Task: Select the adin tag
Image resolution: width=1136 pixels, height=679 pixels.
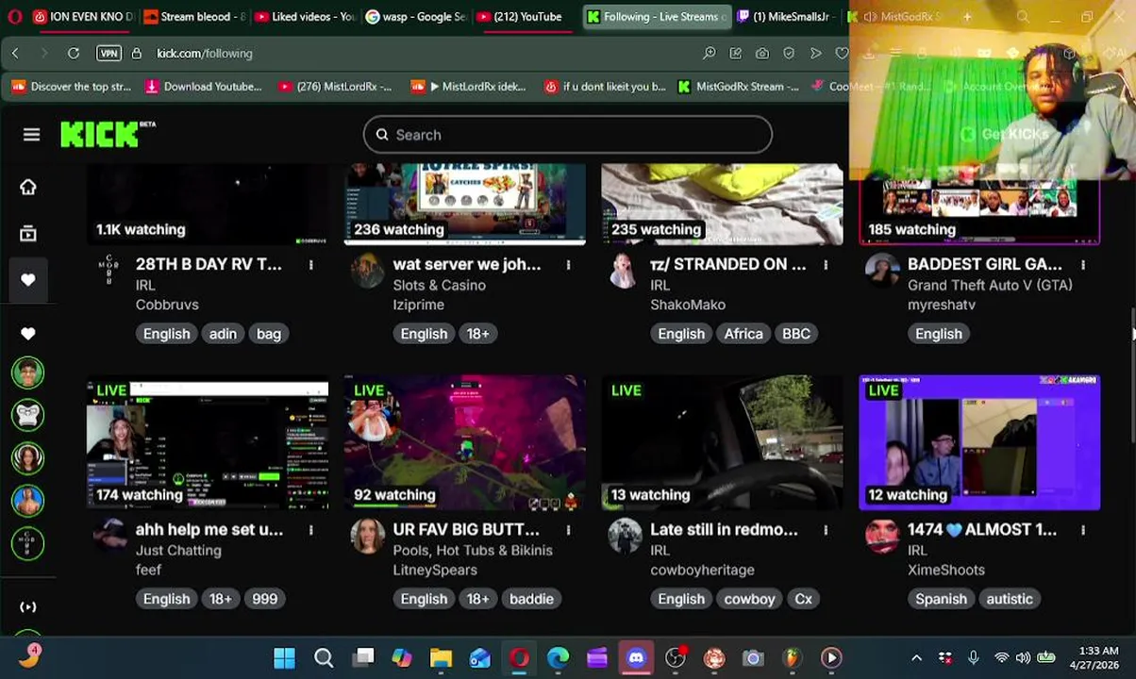Action: [x=223, y=334]
